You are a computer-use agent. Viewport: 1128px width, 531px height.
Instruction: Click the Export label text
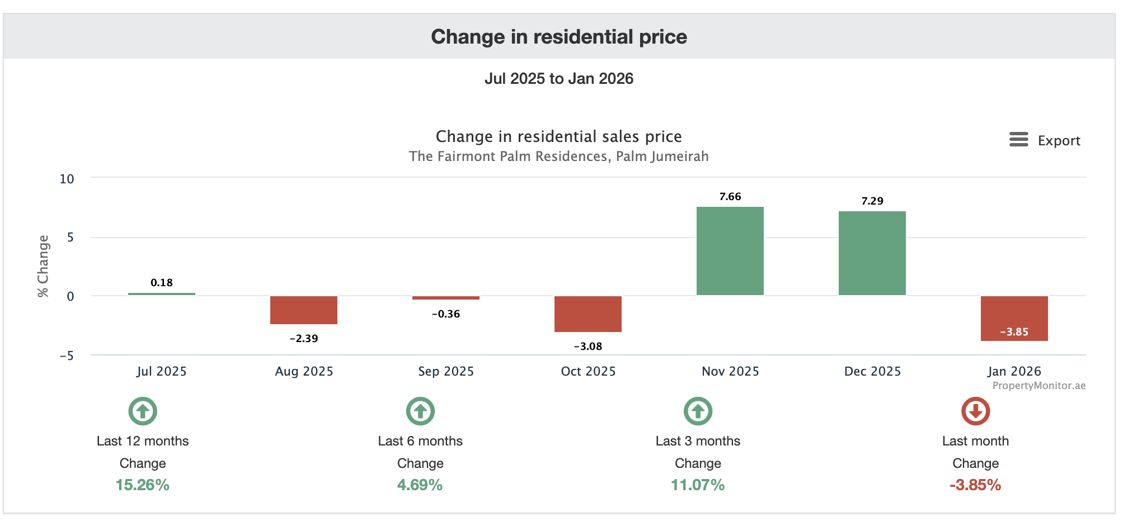[x=1059, y=141]
